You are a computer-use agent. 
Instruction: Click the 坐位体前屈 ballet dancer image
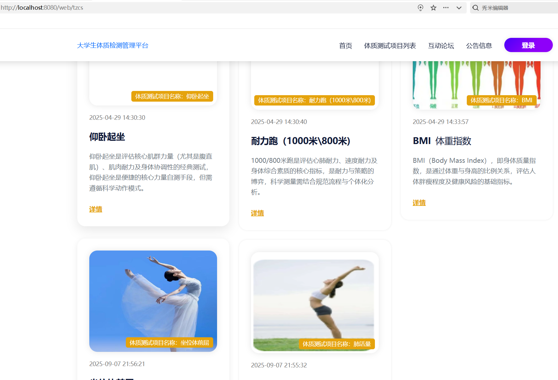tap(153, 298)
